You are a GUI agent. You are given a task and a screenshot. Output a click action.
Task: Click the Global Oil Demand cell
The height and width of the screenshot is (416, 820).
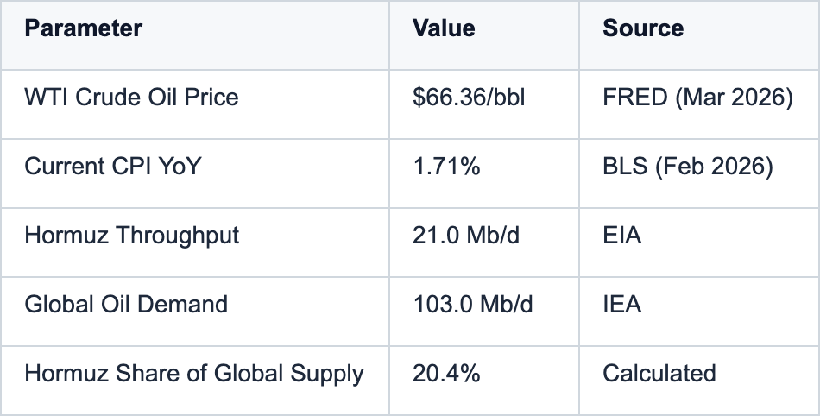126,305
